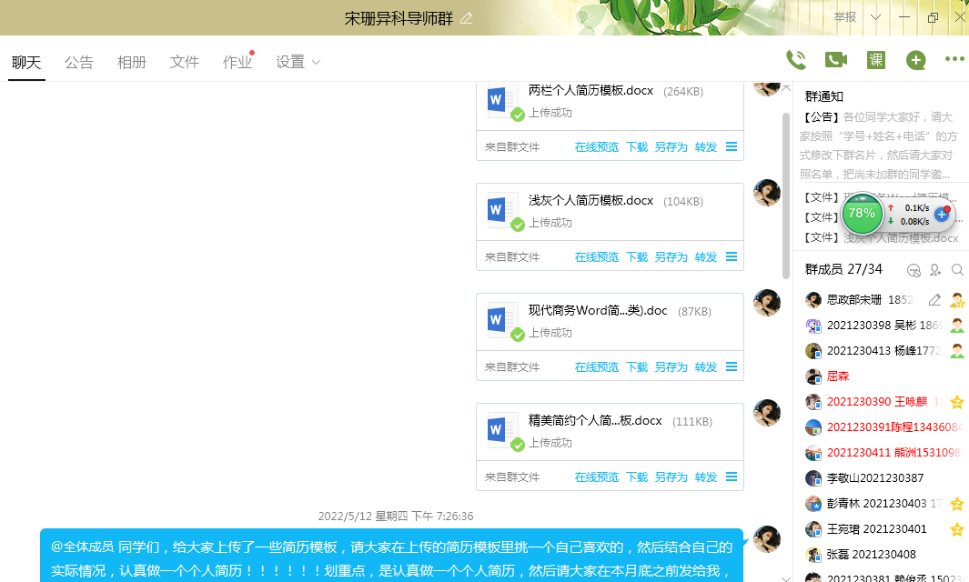Click 下载 for 精美简约个人简历 file
This screenshot has height=582, width=969.
637,477
